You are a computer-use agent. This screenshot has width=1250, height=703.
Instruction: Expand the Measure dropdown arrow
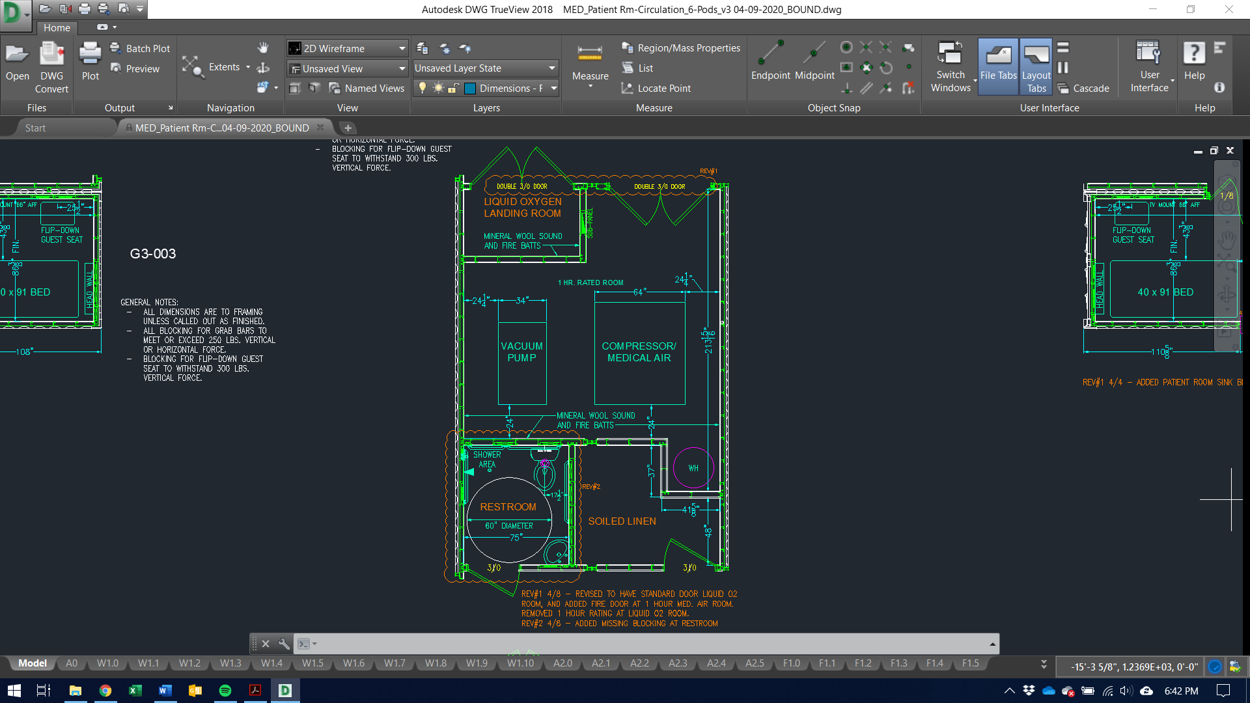coord(590,87)
